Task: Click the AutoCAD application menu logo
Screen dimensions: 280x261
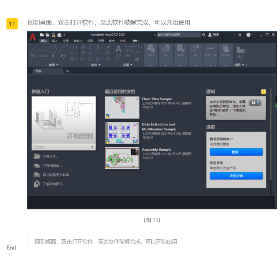Action: 33,36
